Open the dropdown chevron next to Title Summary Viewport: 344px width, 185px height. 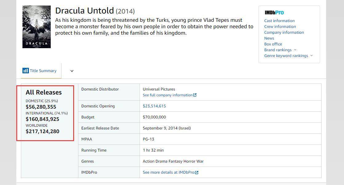[x=72, y=71]
